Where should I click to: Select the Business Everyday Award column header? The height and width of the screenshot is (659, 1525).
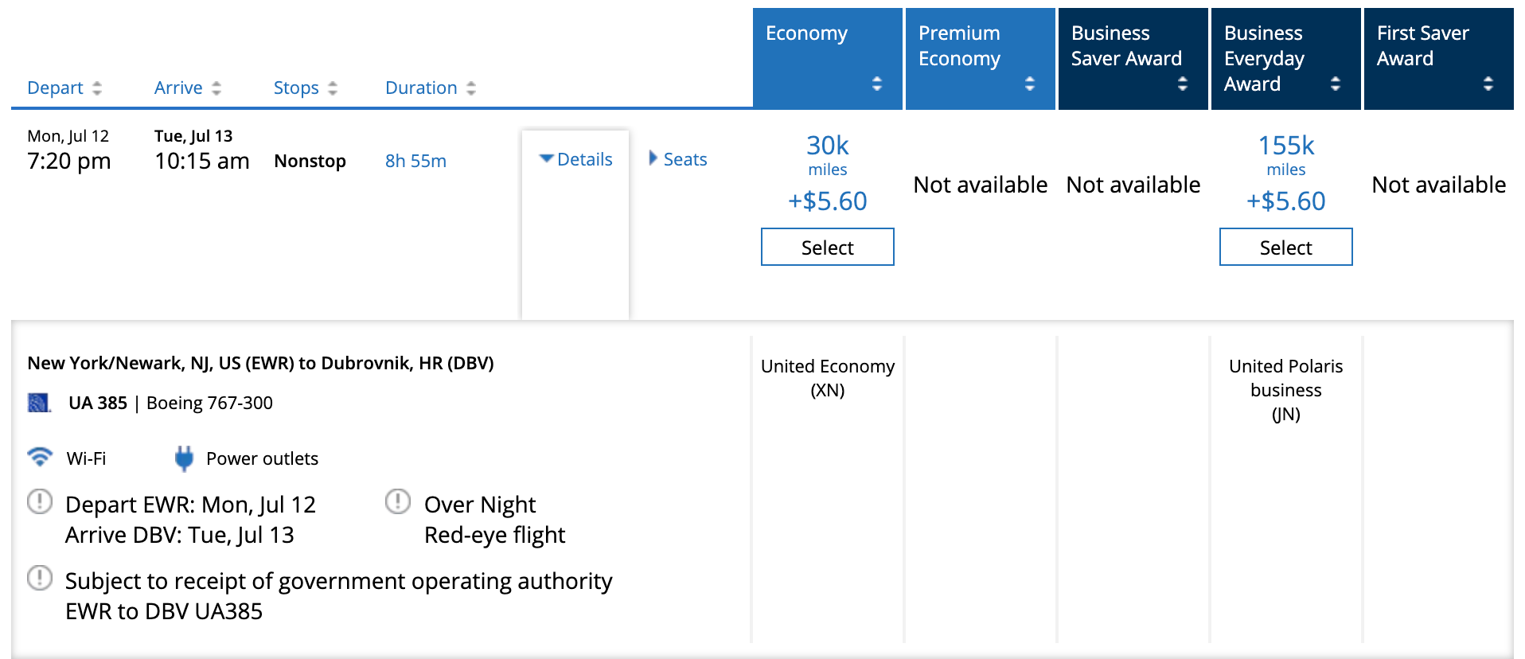point(1285,58)
